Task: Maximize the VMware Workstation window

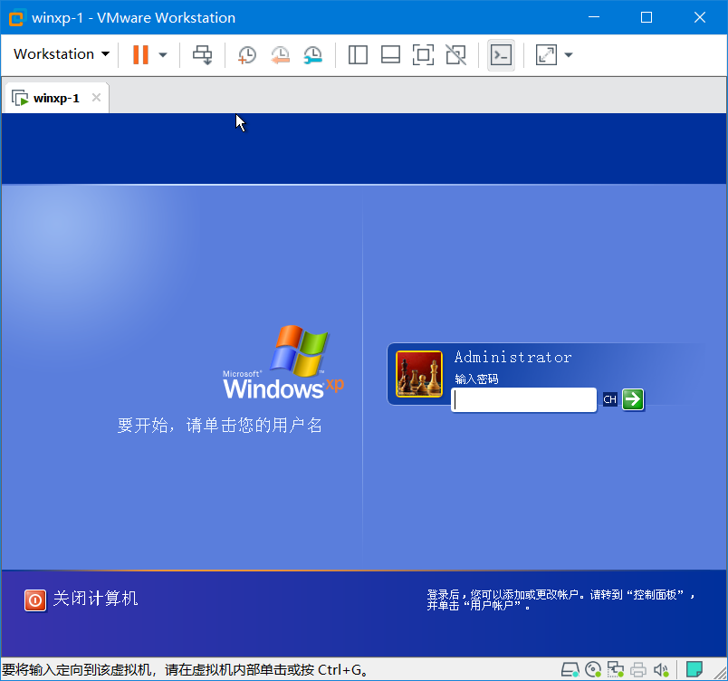Action: tap(647, 17)
